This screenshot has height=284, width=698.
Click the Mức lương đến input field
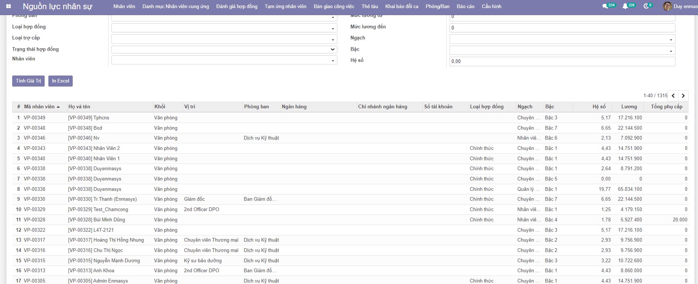pyautogui.click(x=562, y=28)
